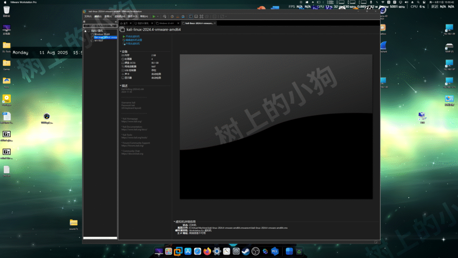Open sound.7z file on desktop
Viewport: 458px width, 258px height.
(x=74, y=225)
